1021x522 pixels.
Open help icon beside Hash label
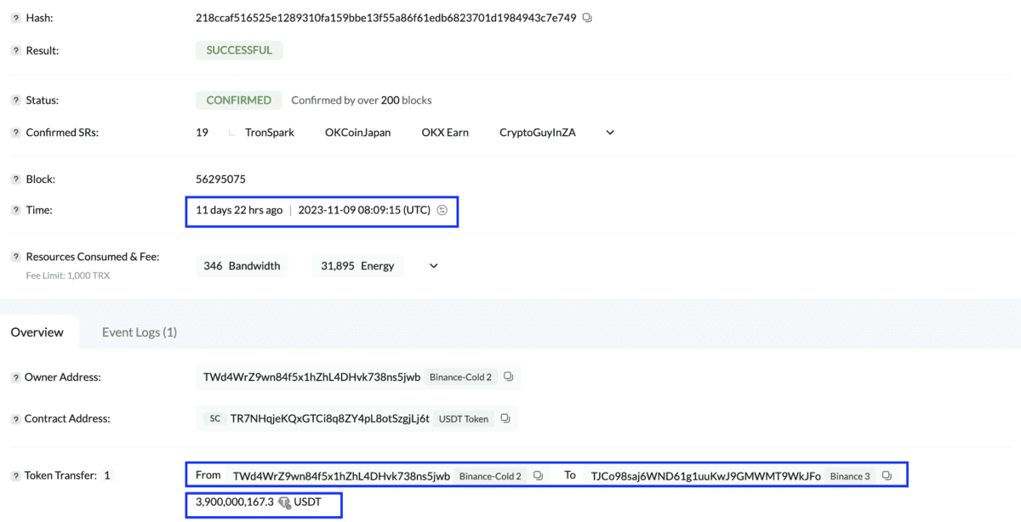click(x=15, y=18)
